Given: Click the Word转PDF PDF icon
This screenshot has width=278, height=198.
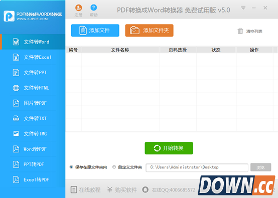Looking at the screenshot, I should pyautogui.click(x=16, y=149).
